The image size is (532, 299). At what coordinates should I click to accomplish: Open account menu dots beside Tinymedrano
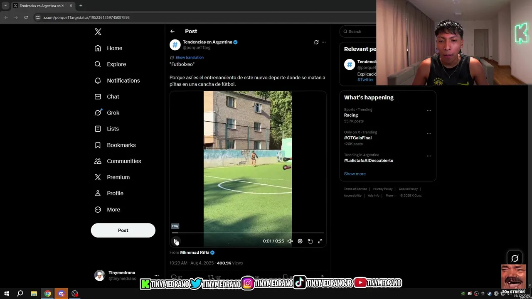(156, 275)
